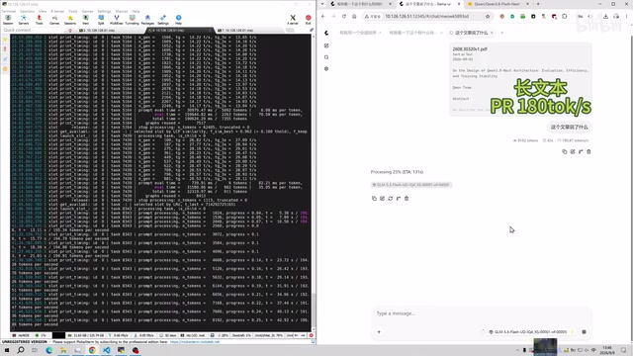Image resolution: width=633 pixels, height=356 pixels.
Task: Switch to the Qwen browser tab
Action: [498, 4]
